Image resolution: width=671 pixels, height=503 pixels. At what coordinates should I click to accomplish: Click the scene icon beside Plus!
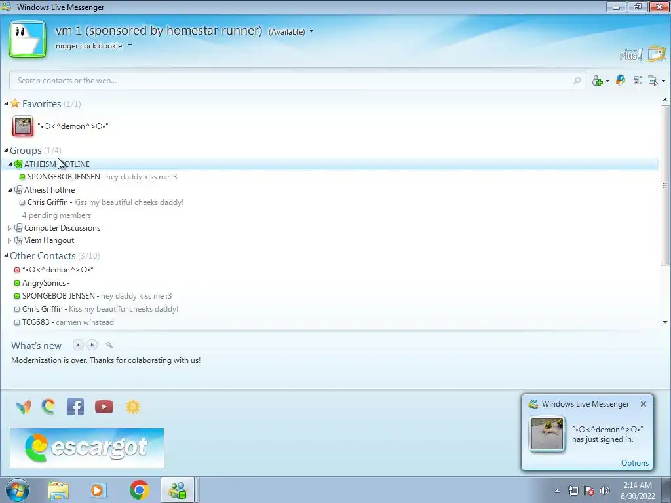(x=657, y=54)
